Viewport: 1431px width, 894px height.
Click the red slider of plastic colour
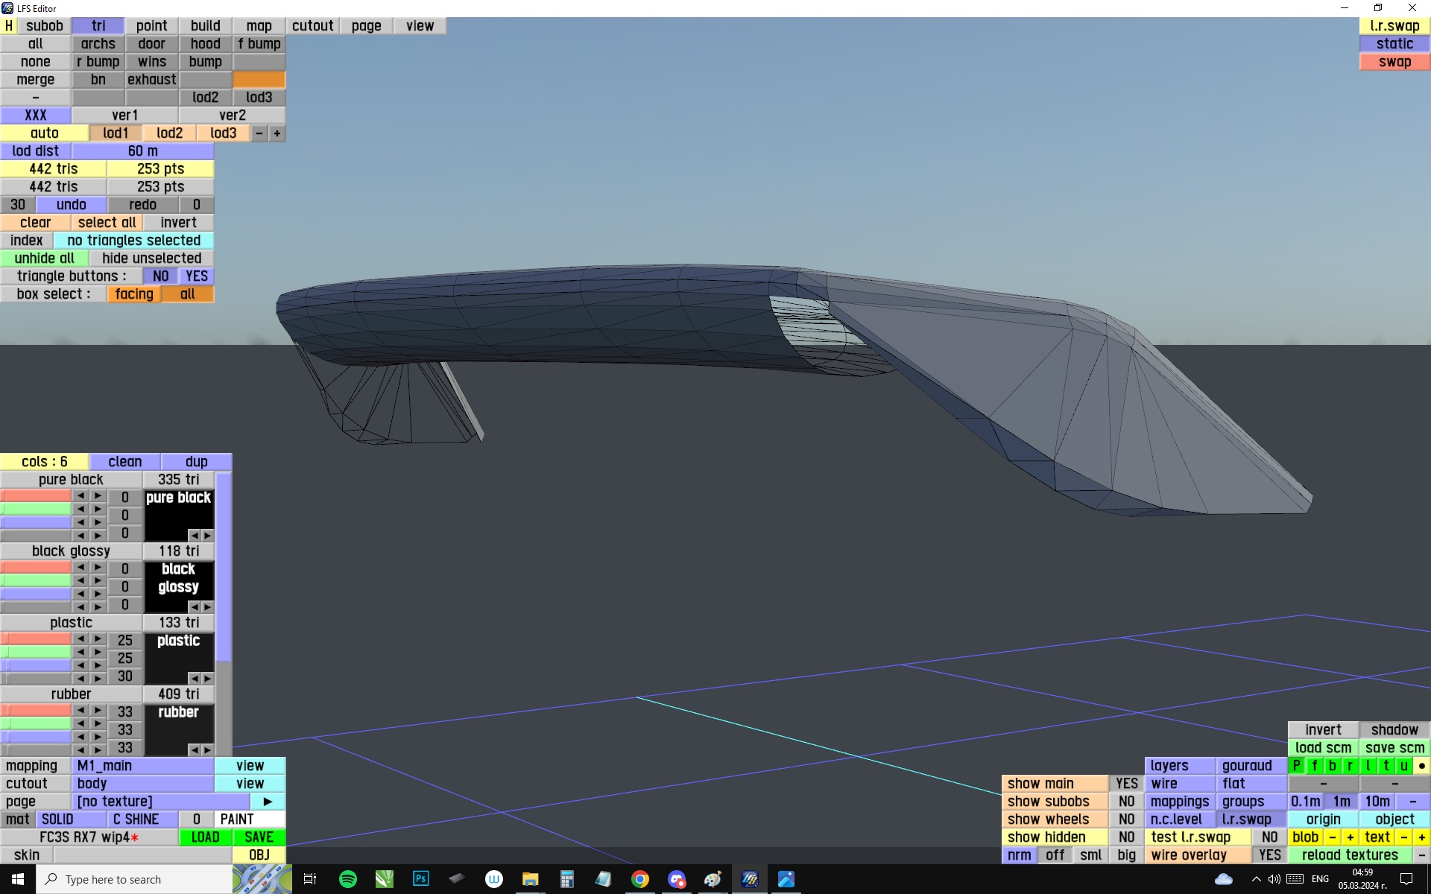click(x=36, y=639)
